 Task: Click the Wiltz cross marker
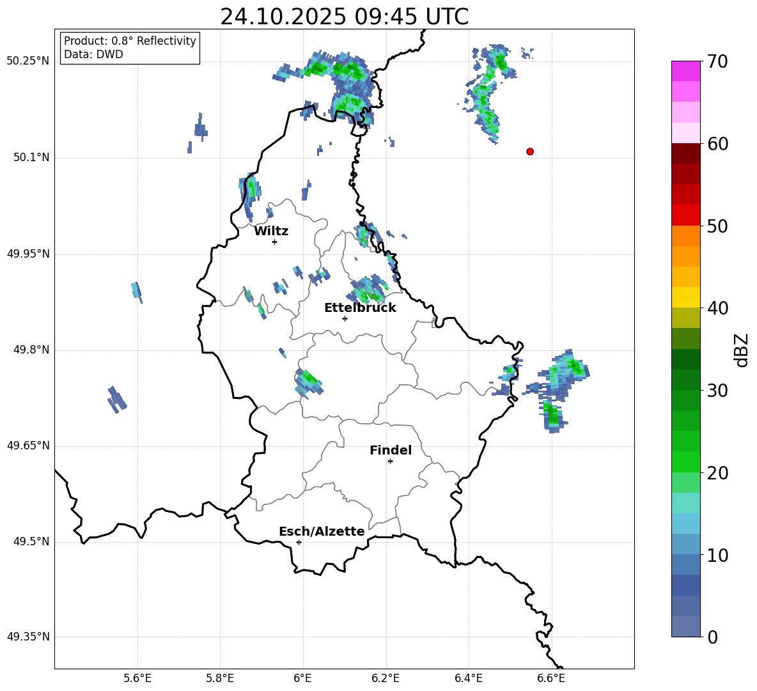click(x=275, y=242)
